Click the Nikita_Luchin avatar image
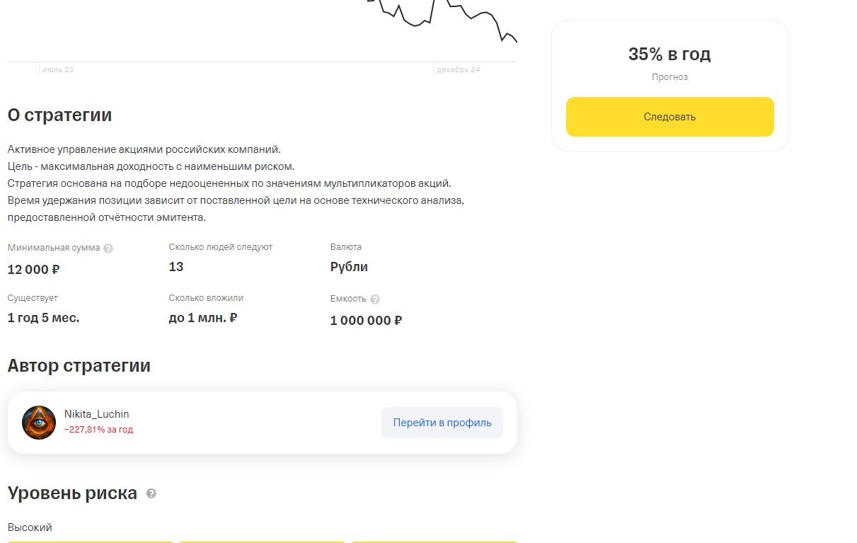 click(39, 423)
